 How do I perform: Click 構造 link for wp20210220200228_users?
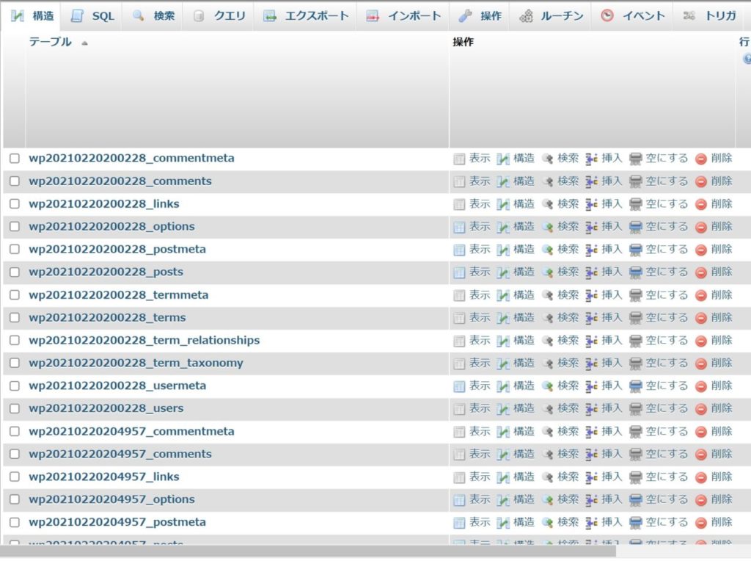point(524,408)
